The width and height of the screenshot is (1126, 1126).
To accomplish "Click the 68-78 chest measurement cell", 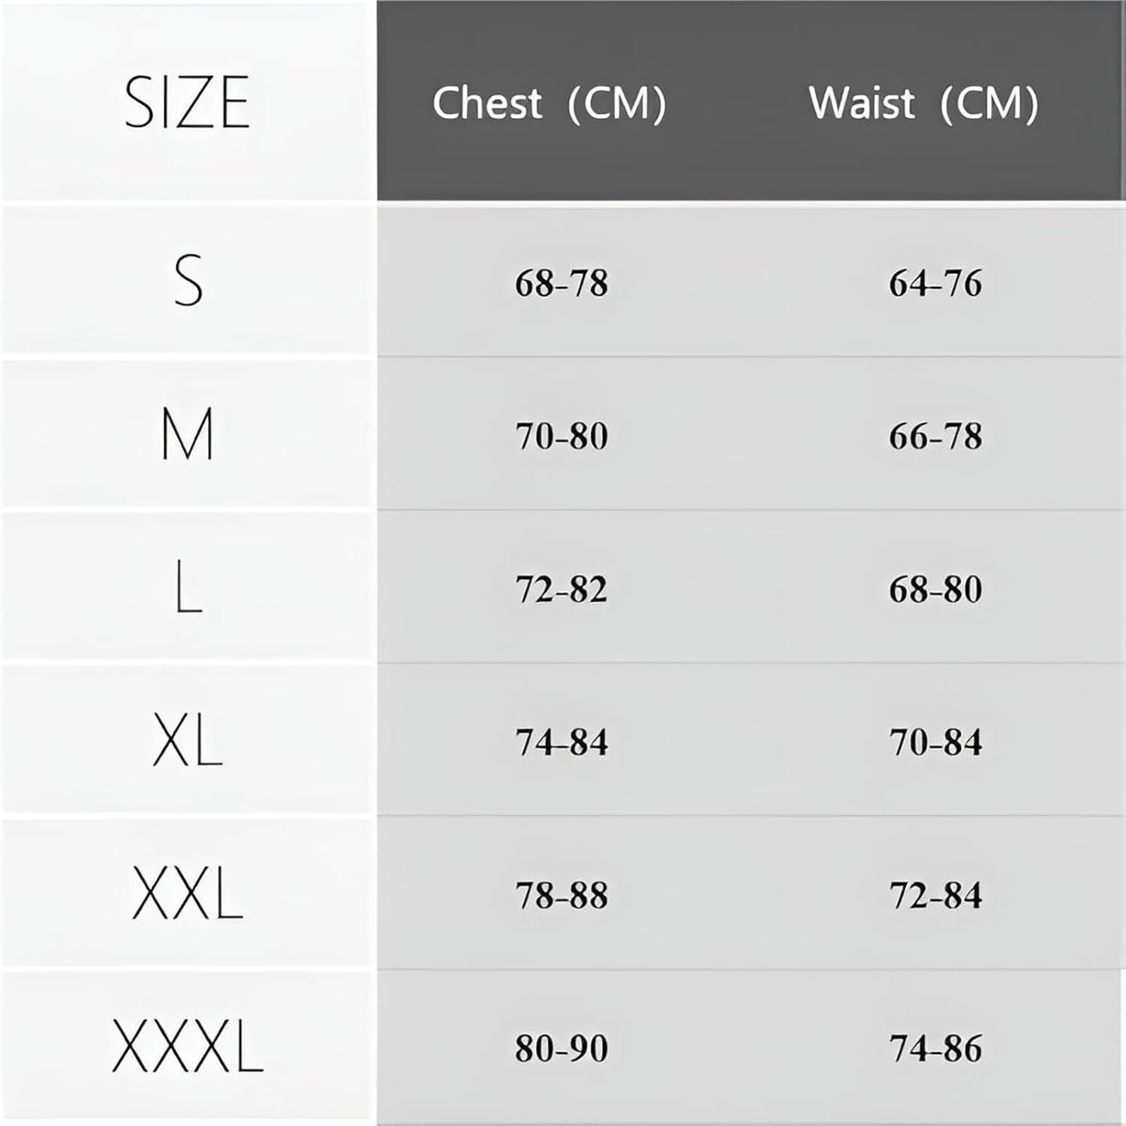I will [x=561, y=284].
